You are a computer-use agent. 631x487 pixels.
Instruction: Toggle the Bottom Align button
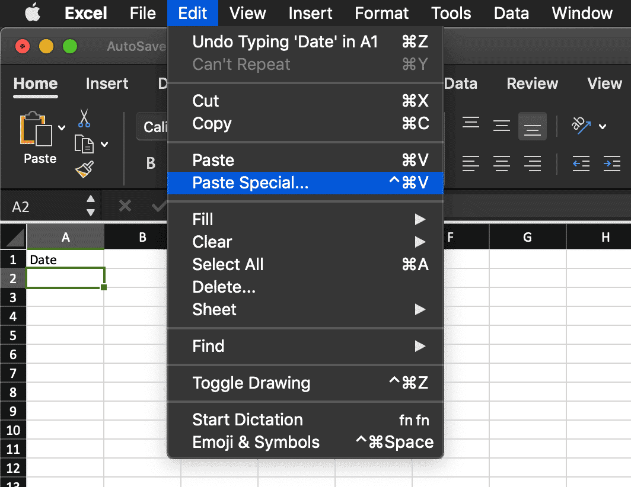click(532, 126)
